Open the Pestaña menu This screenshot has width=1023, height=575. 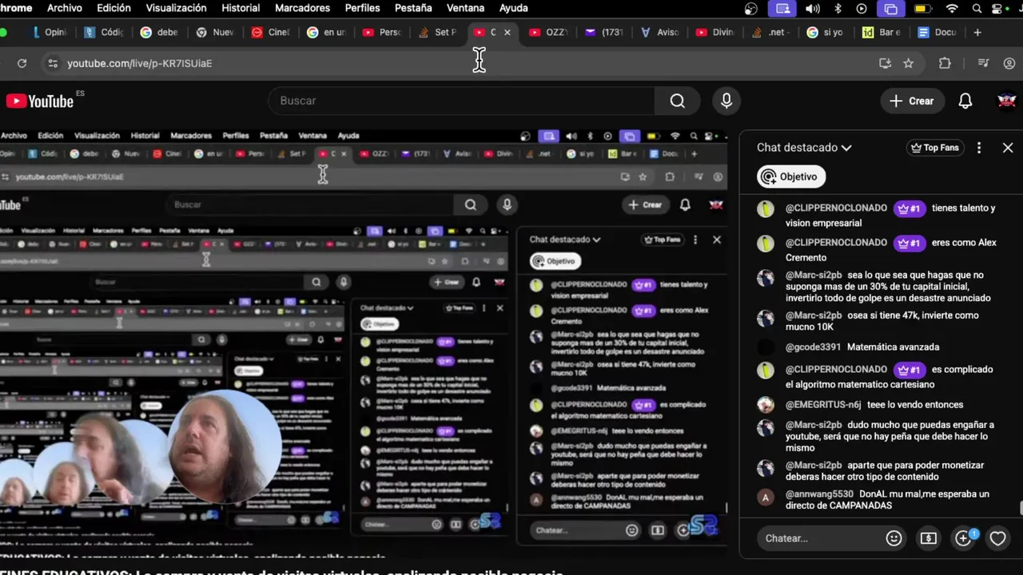coord(413,8)
